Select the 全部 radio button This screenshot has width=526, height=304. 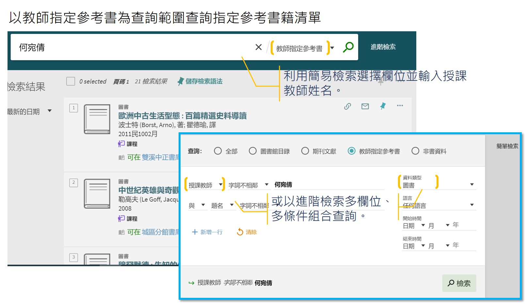pyautogui.click(x=217, y=151)
